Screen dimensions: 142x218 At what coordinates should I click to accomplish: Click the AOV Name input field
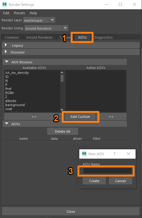click(107, 171)
